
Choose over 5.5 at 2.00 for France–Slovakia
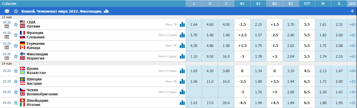[x=339, y=35]
